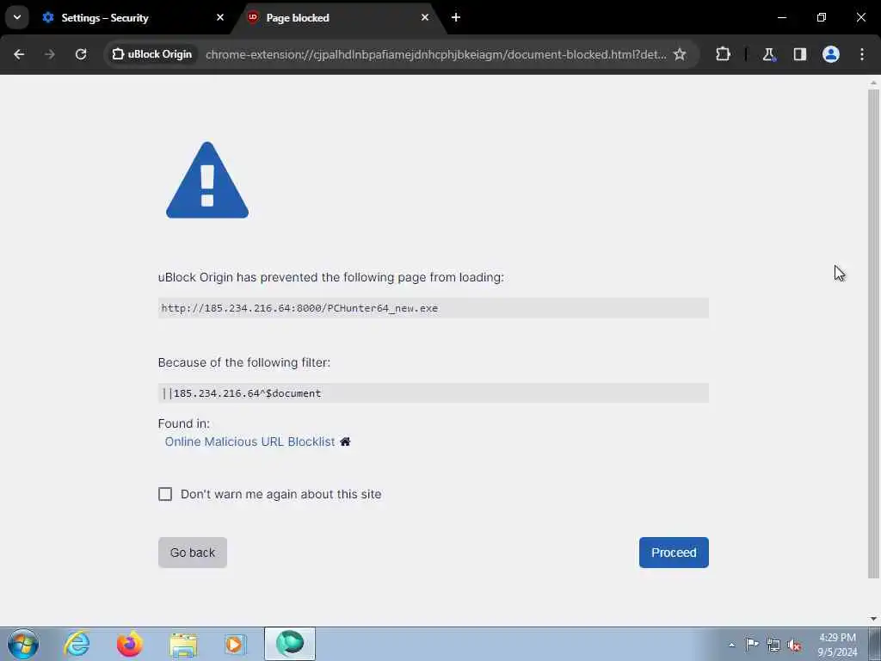Click the address bar URL

[x=436, y=54]
